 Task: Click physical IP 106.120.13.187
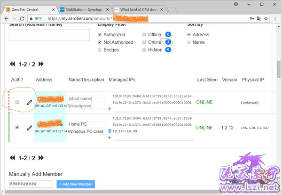(255, 128)
